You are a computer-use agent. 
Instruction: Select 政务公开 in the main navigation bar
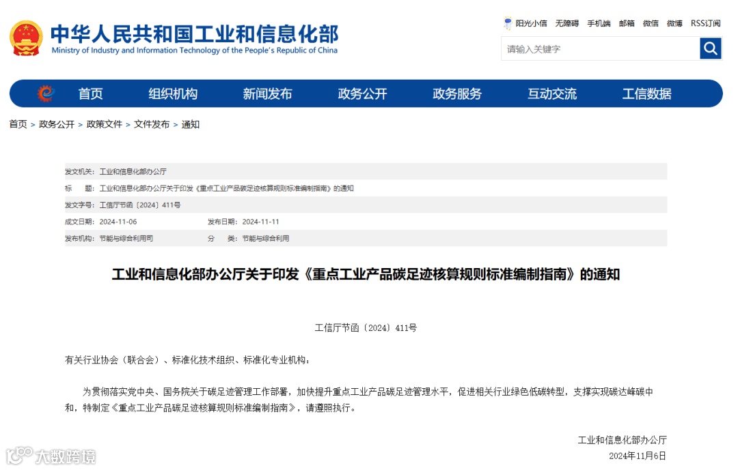tap(362, 94)
